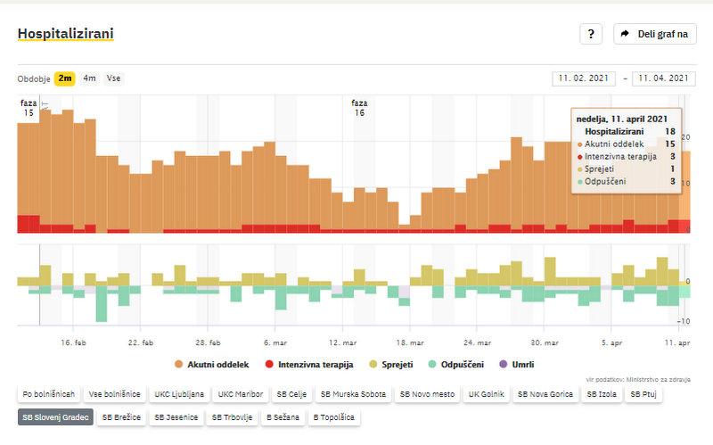Toggle Intenzivna terapija legend series
The width and height of the screenshot is (713, 445).
coord(309,365)
